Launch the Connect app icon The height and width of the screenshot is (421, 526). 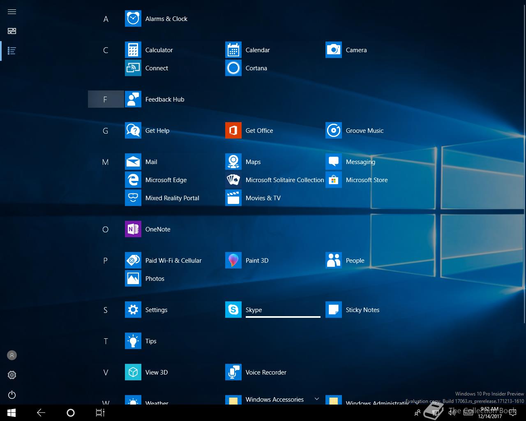pyautogui.click(x=133, y=68)
